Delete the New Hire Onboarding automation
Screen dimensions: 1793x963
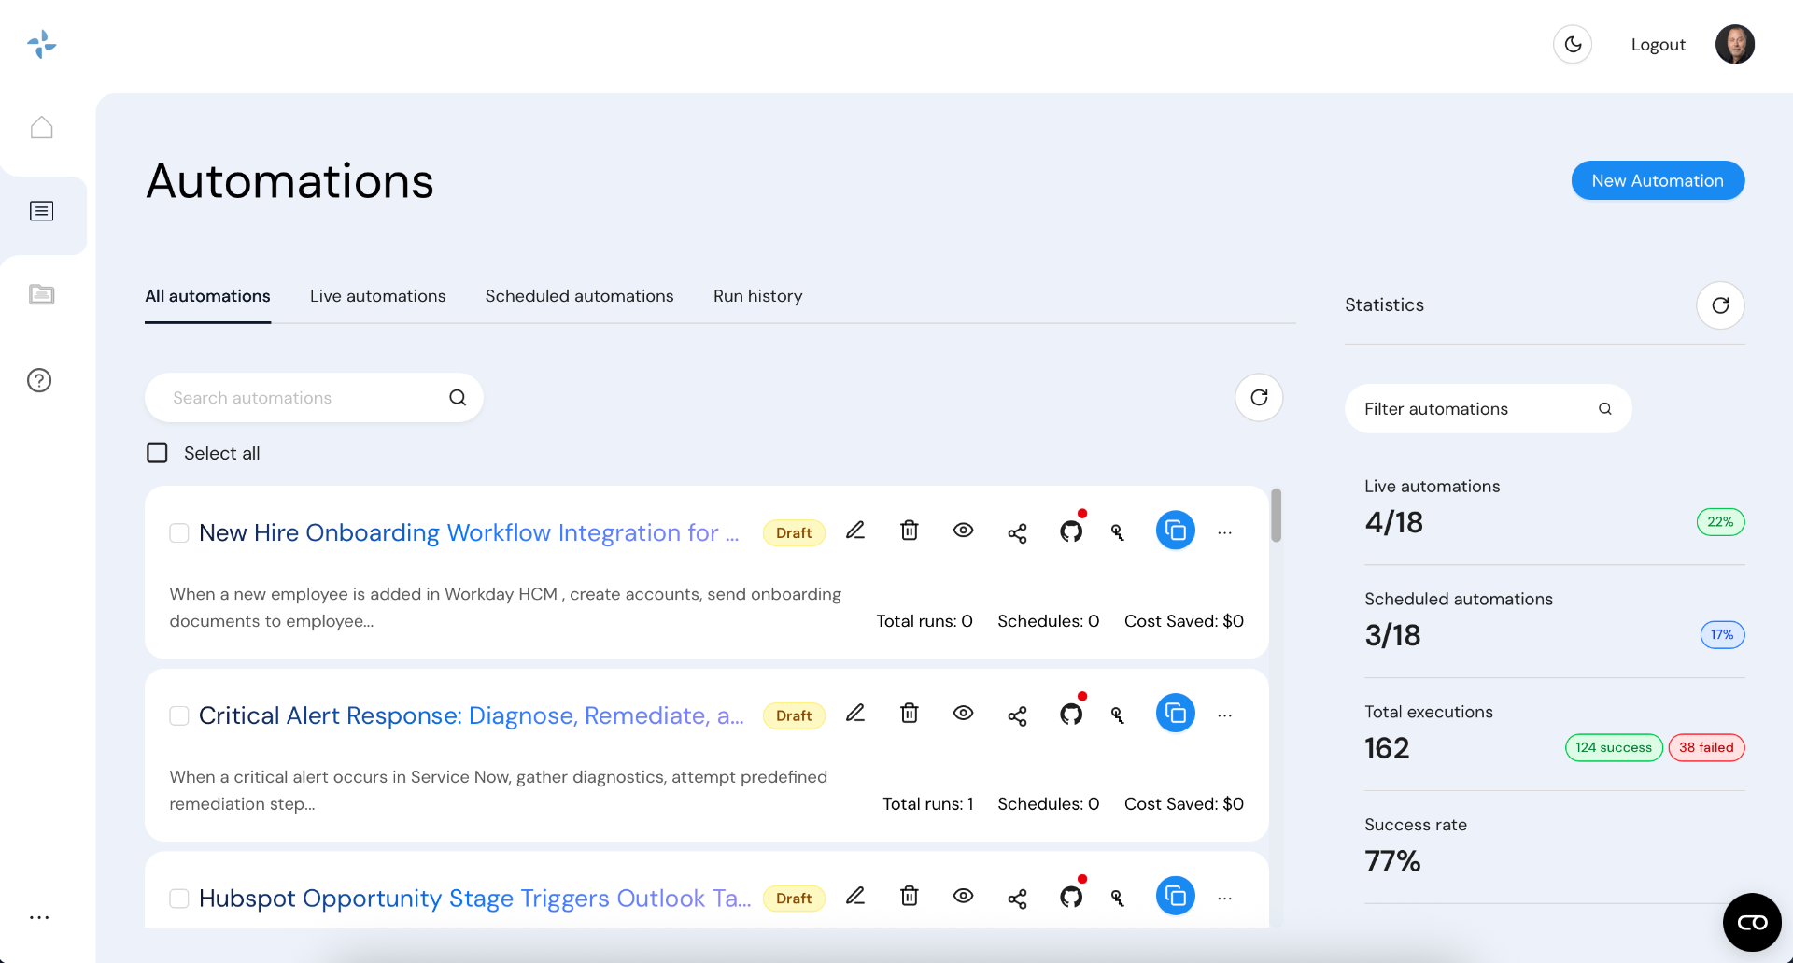[x=910, y=531]
